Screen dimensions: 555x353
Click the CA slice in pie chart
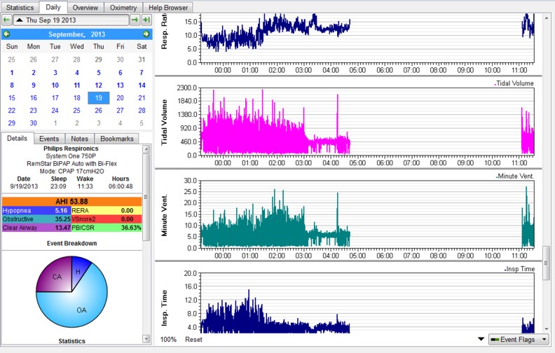click(x=57, y=277)
